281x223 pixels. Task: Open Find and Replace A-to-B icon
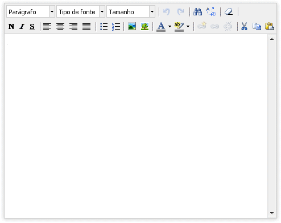211,12
